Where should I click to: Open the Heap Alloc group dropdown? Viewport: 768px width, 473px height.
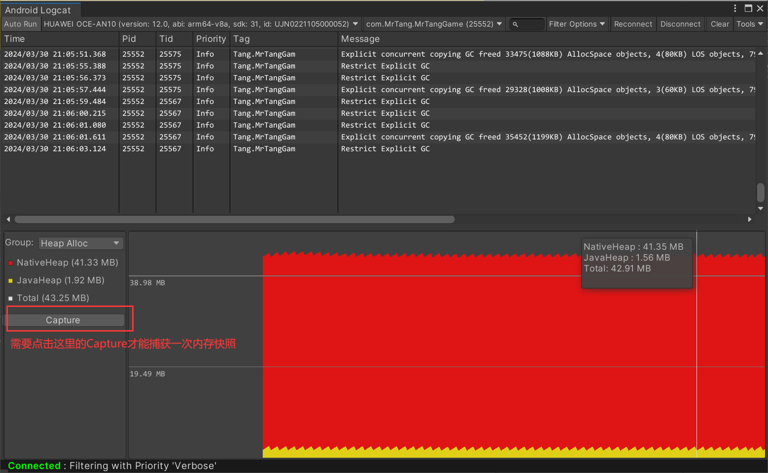coord(80,243)
